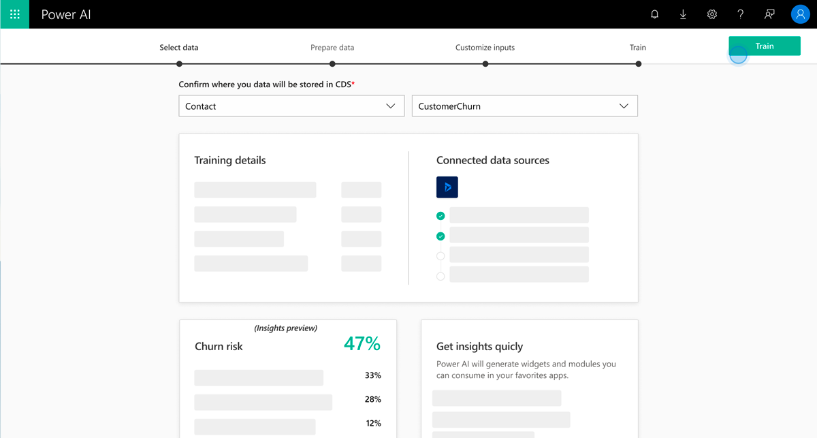
Task: Click the Prepare data step marker dot
Action: (332, 64)
